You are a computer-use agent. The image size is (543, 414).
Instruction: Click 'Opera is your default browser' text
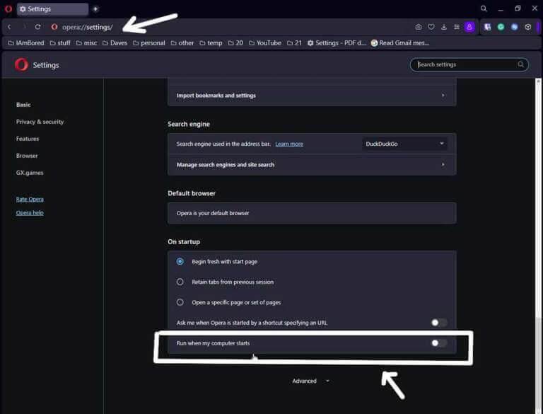coord(213,213)
